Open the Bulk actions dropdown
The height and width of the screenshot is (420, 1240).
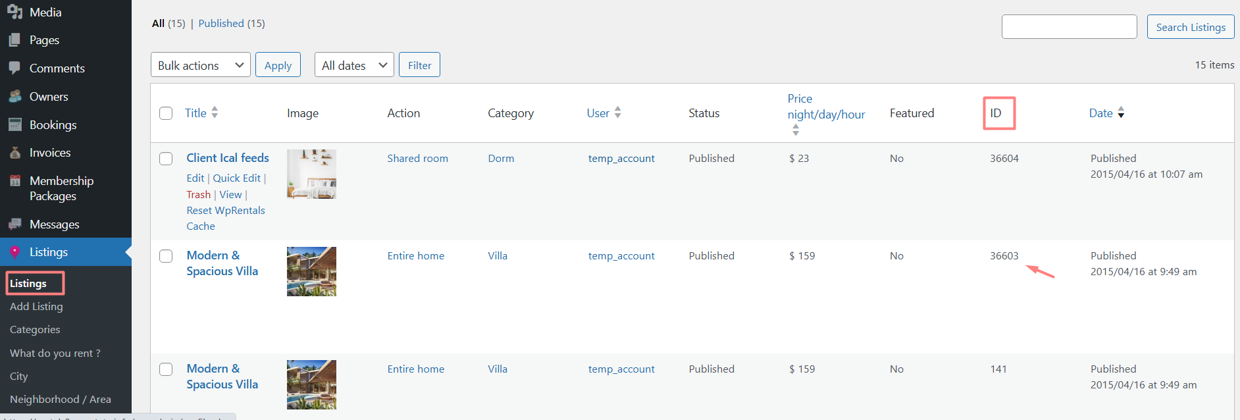(200, 65)
